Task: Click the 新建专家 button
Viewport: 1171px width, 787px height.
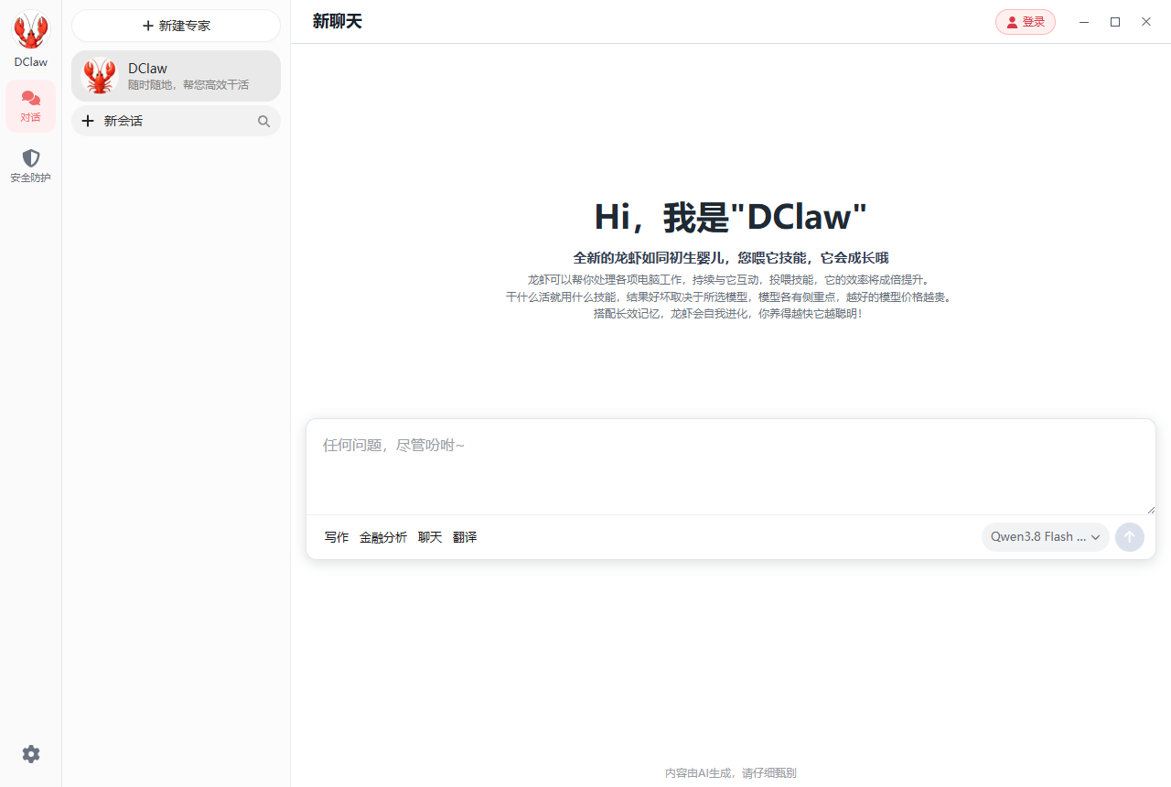Action: click(x=176, y=26)
